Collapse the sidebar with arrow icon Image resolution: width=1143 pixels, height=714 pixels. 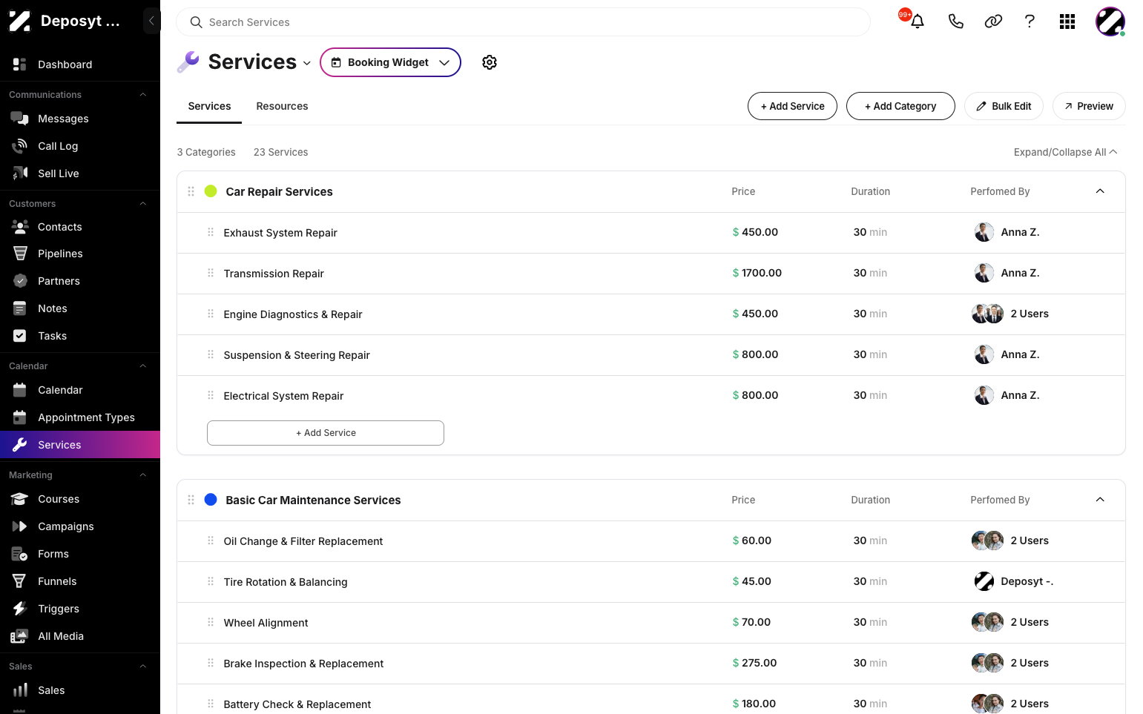click(151, 21)
